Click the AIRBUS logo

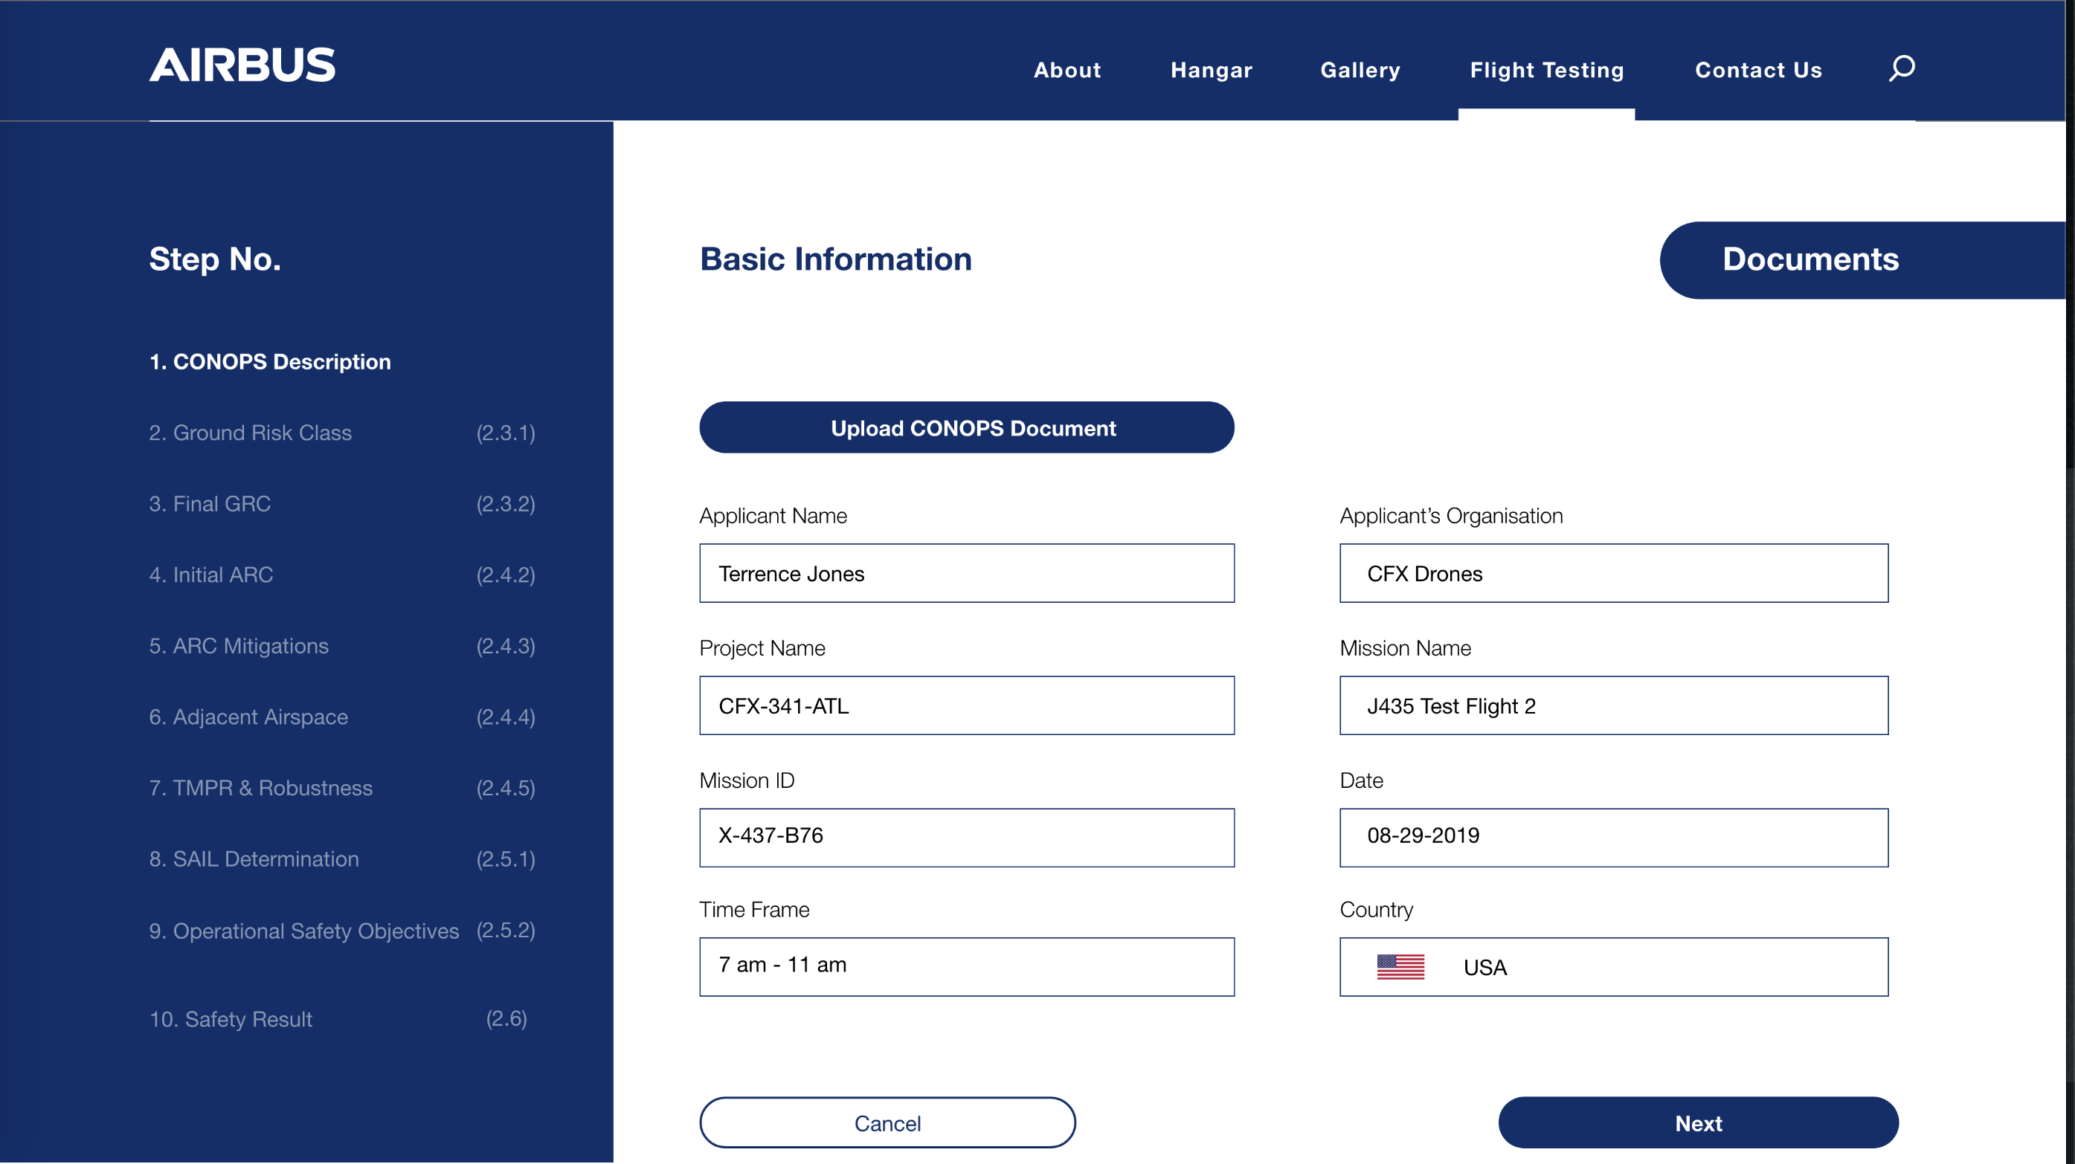pos(242,65)
